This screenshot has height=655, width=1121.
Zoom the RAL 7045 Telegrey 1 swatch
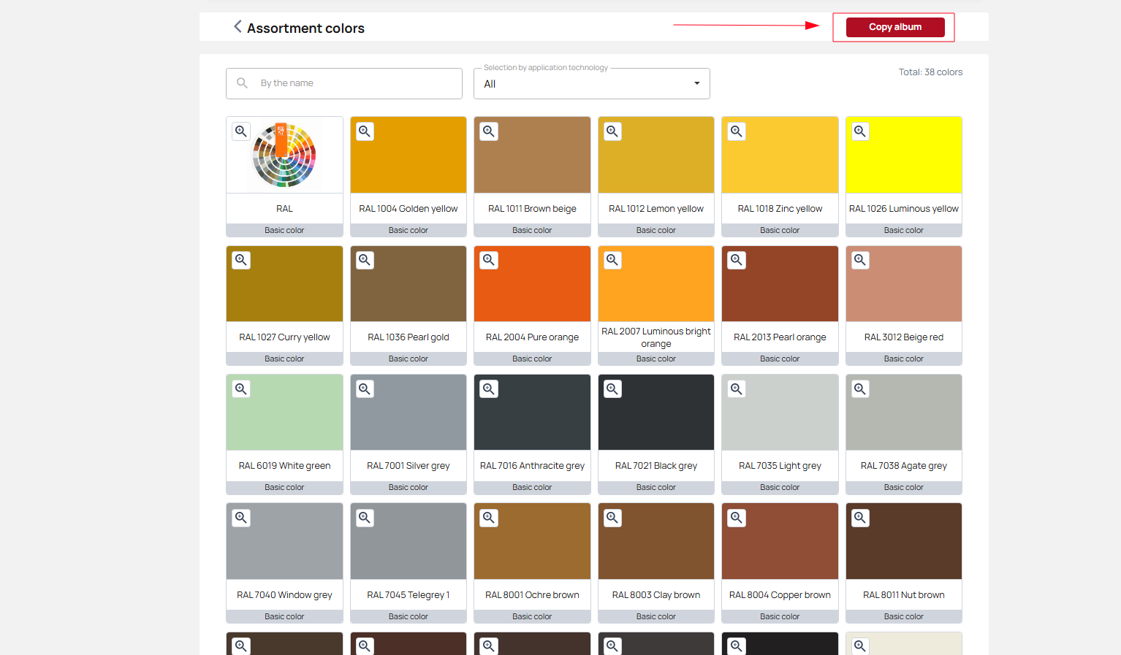tap(365, 518)
